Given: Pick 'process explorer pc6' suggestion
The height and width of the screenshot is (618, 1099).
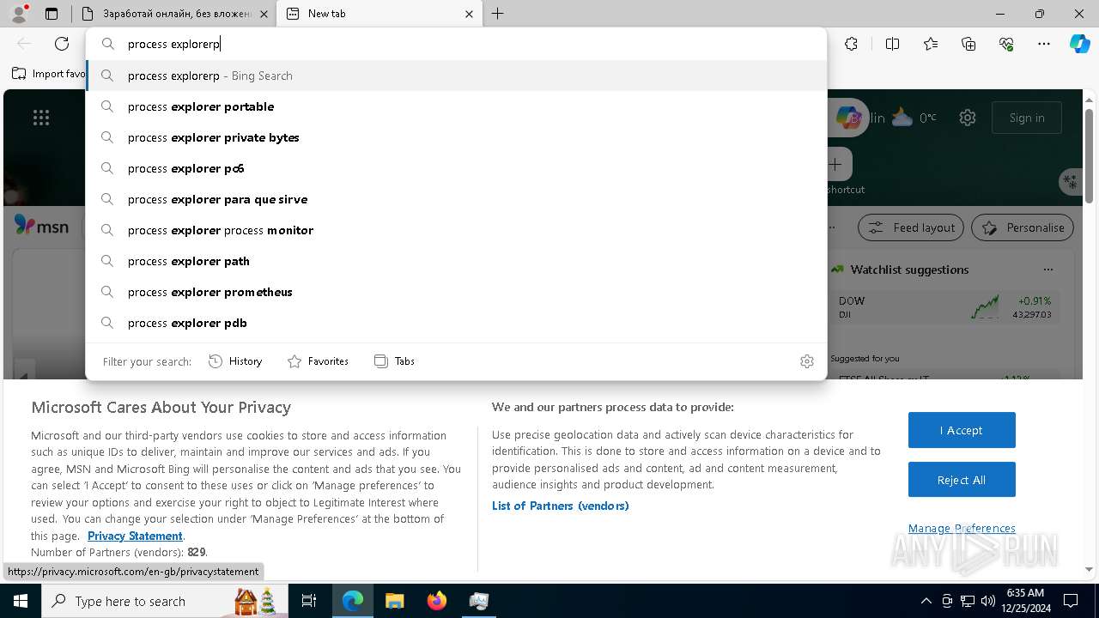Looking at the screenshot, I should (x=456, y=168).
